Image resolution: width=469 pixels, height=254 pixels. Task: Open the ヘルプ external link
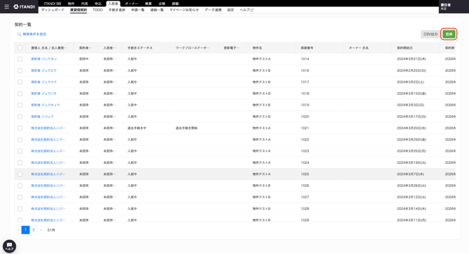tap(246, 10)
